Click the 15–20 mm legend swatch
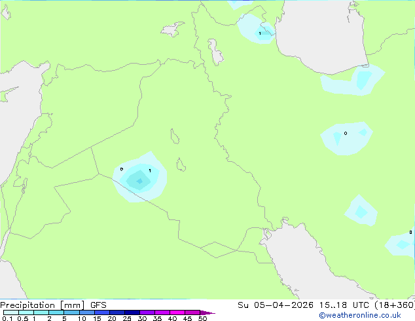Image resolution: width=415 pixels, height=321 pixels. pyautogui.click(x=102, y=312)
